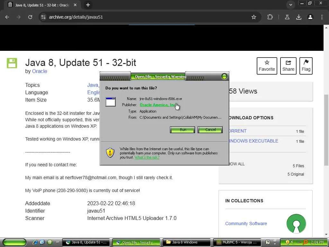Reload the archive.org page
Viewport: 329px width, 247px height.
30,17
